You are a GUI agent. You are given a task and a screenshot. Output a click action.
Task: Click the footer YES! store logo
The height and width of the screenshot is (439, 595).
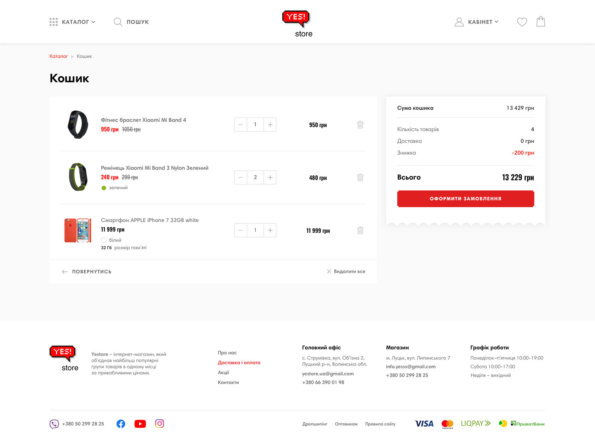(64, 358)
